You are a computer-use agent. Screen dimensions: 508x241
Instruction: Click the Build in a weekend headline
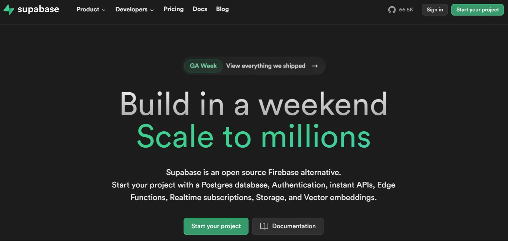point(253,104)
